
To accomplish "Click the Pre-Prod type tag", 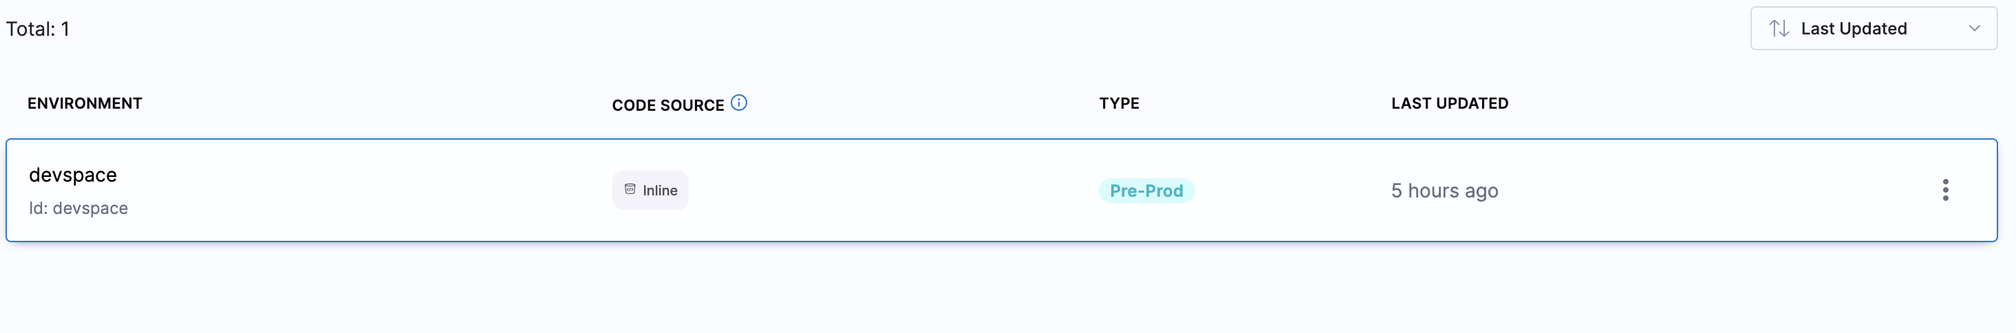I will 1146,191.
